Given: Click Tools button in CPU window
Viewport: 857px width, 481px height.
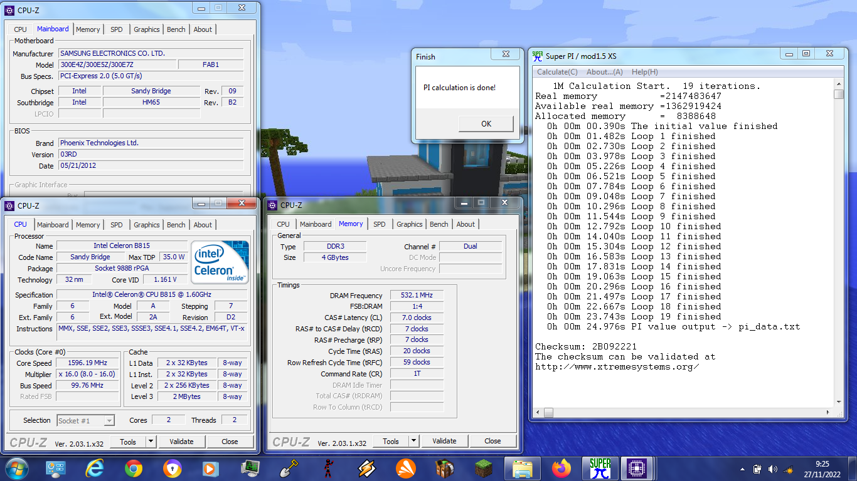Looking at the screenshot, I should 128,442.
